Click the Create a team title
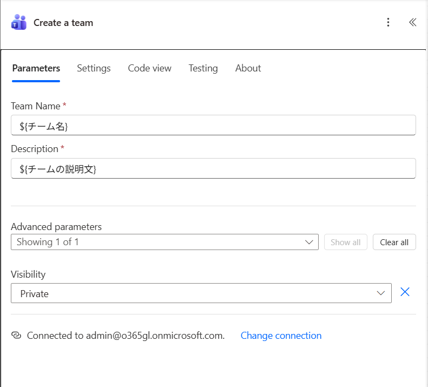The height and width of the screenshot is (387, 428). (x=63, y=23)
